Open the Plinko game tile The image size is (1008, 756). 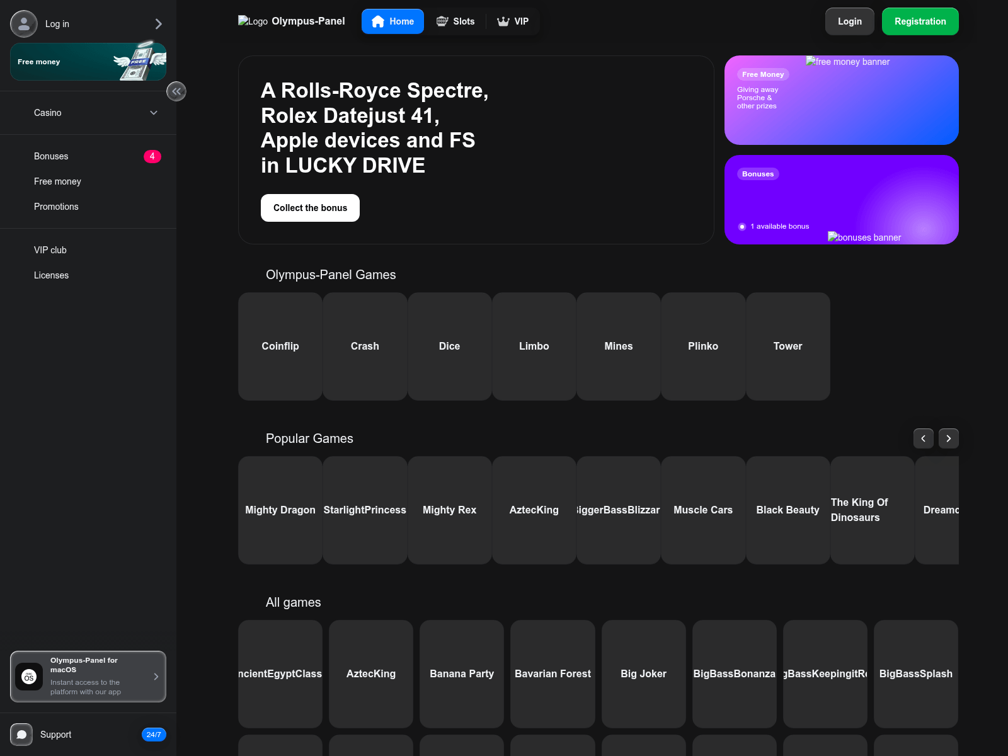(703, 346)
